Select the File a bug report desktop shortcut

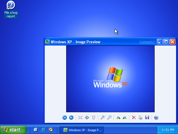(x=11, y=9)
